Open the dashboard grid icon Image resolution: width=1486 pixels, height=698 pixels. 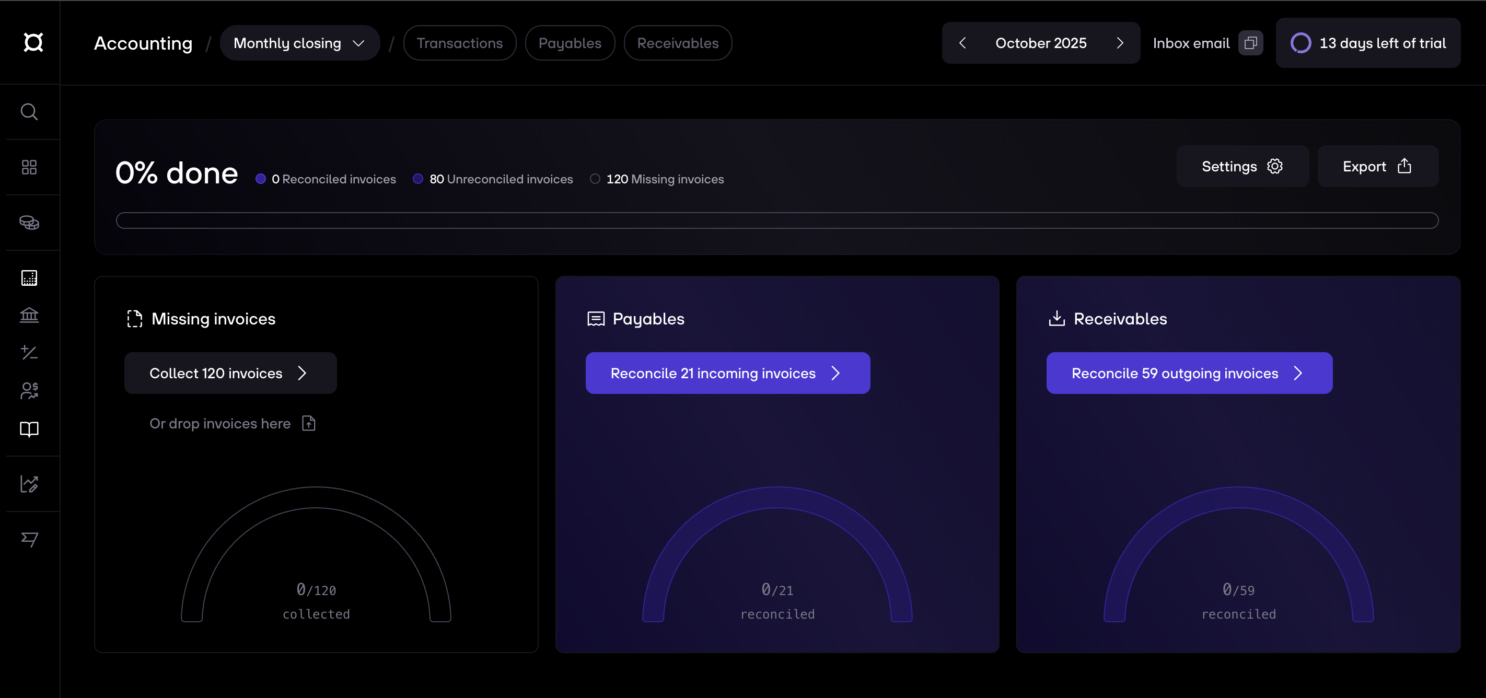(29, 167)
